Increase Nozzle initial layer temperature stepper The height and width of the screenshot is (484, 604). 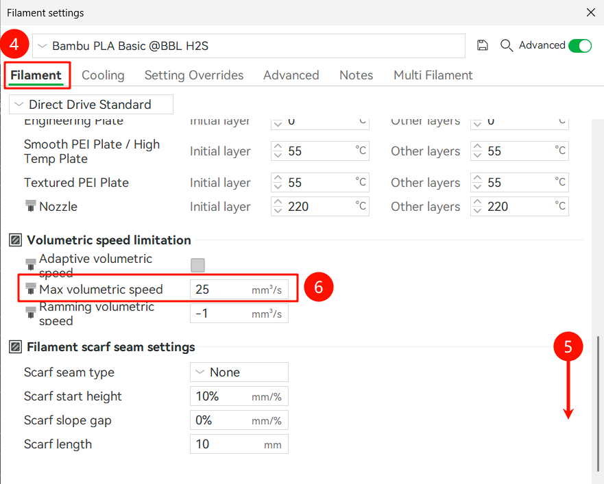coord(278,203)
